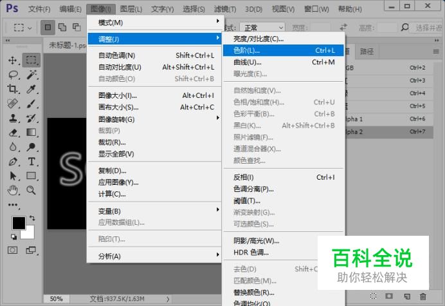Open the 滤镜(T) menu

(x=225, y=9)
